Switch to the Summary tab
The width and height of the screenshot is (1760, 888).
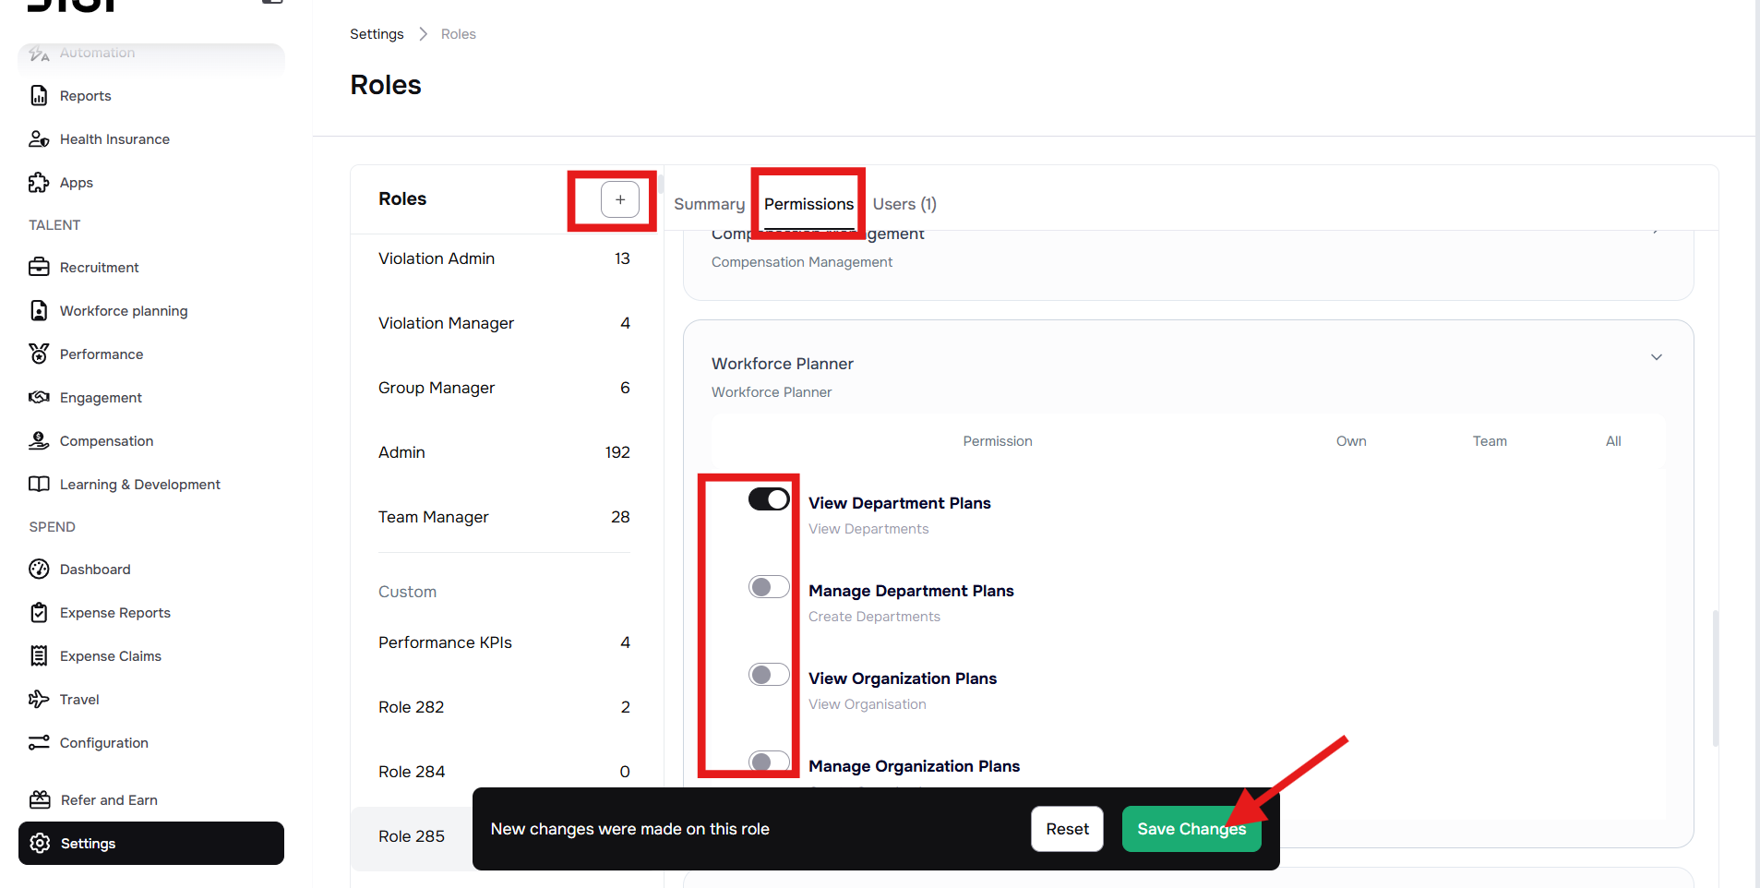709,204
